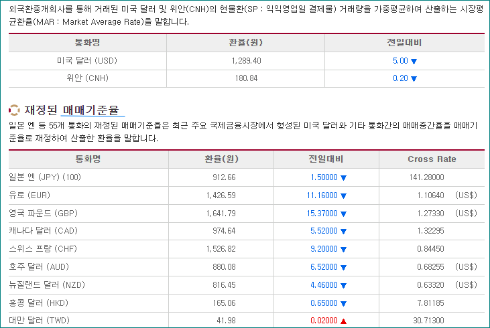490x328 pixels.
Task: Click the AUD cross rate 0.68255
Action: tap(430, 268)
